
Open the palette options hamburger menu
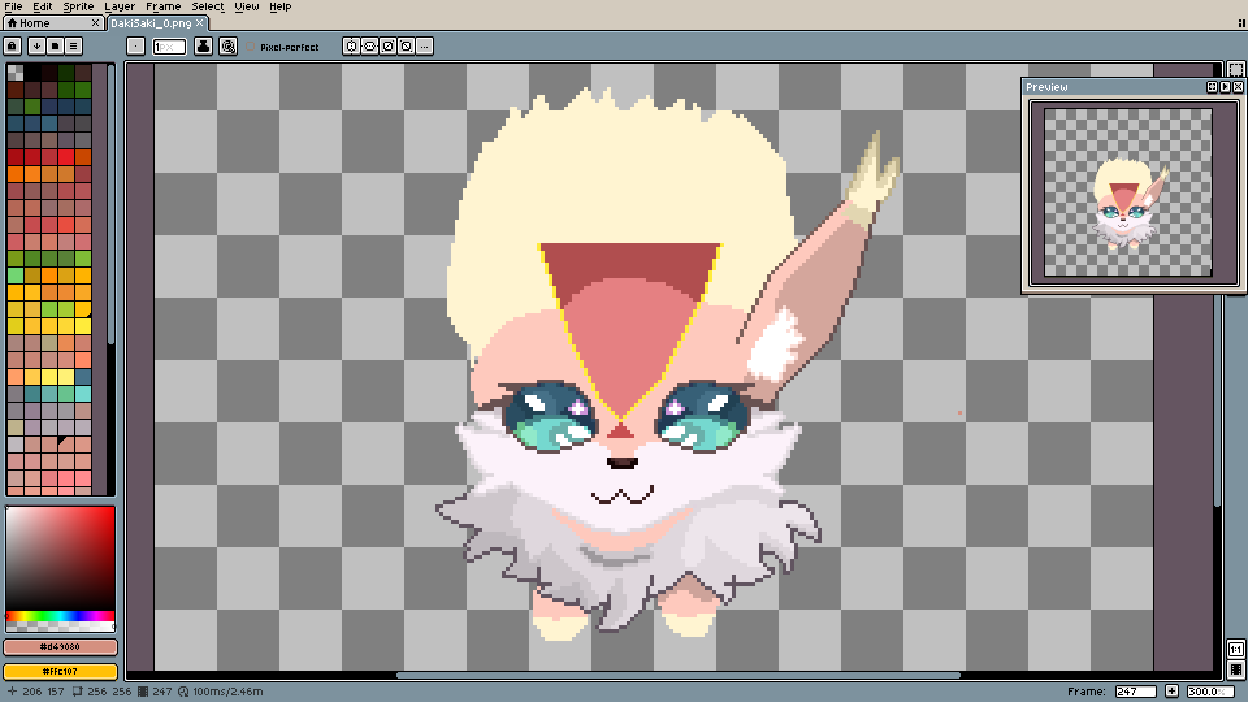73,46
